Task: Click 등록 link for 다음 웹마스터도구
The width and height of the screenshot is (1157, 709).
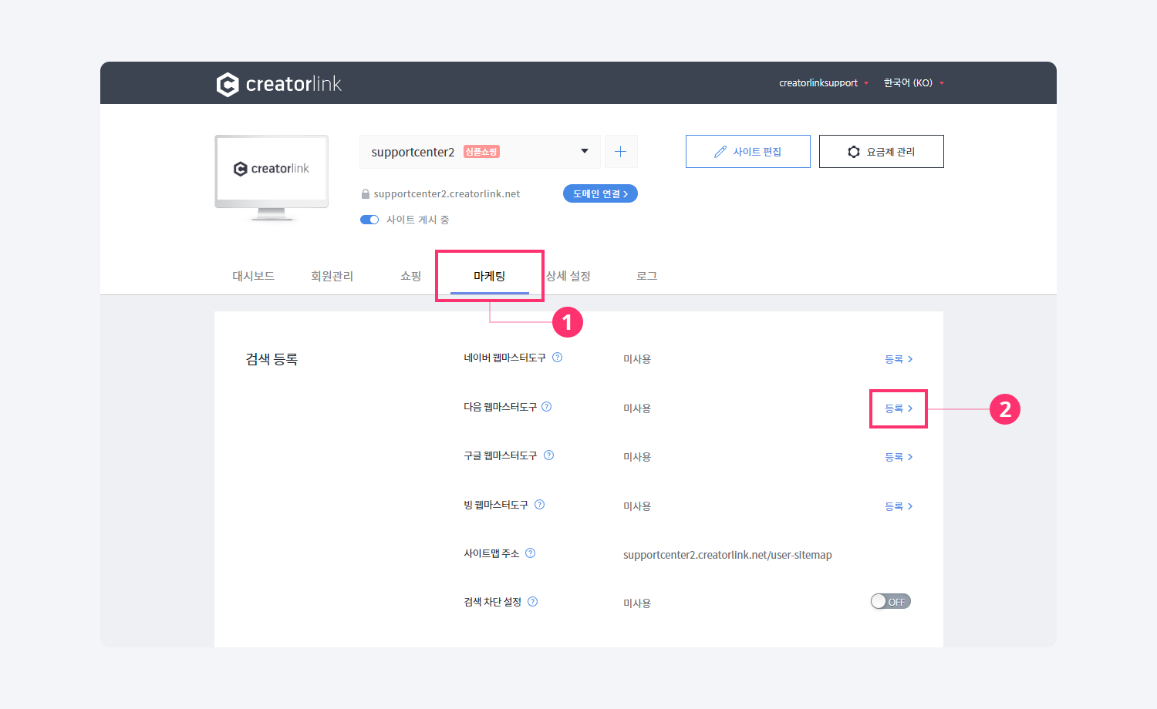Action: 899,408
